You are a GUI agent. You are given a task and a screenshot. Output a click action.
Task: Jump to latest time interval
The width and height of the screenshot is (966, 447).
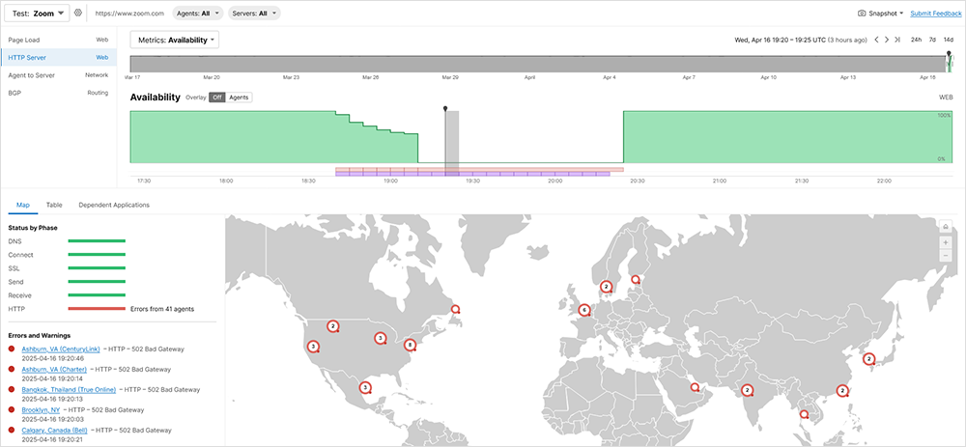(897, 40)
